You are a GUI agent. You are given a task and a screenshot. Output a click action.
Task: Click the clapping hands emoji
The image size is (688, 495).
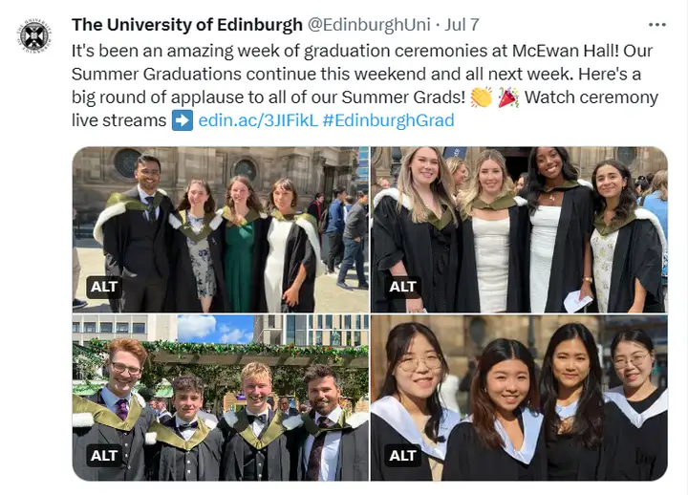pyautogui.click(x=482, y=97)
